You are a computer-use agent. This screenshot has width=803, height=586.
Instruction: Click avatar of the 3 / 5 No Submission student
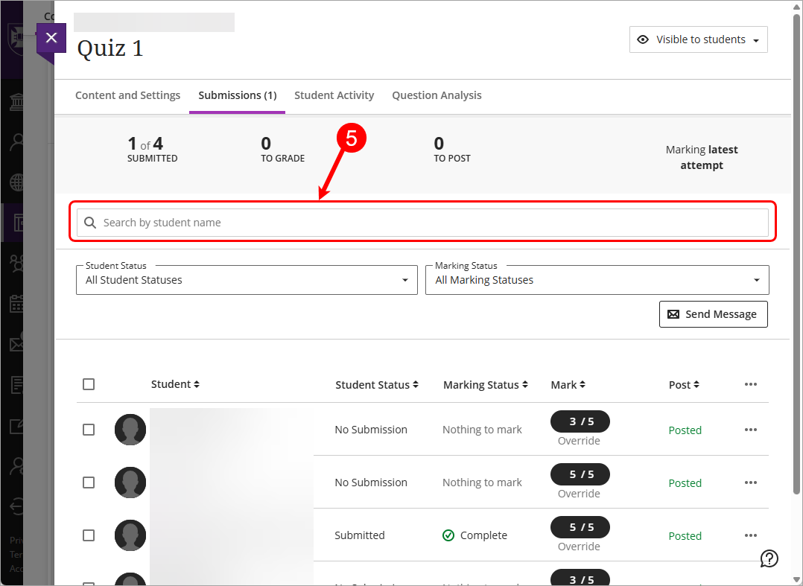(x=130, y=430)
